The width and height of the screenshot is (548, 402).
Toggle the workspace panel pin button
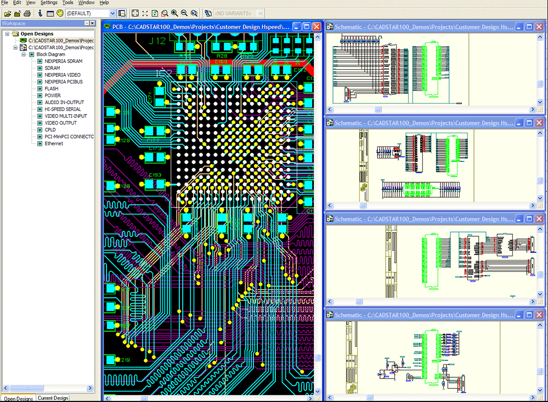[87, 23]
